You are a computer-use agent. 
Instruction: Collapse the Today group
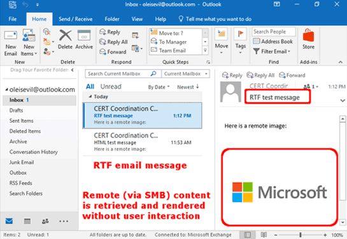pos(90,97)
